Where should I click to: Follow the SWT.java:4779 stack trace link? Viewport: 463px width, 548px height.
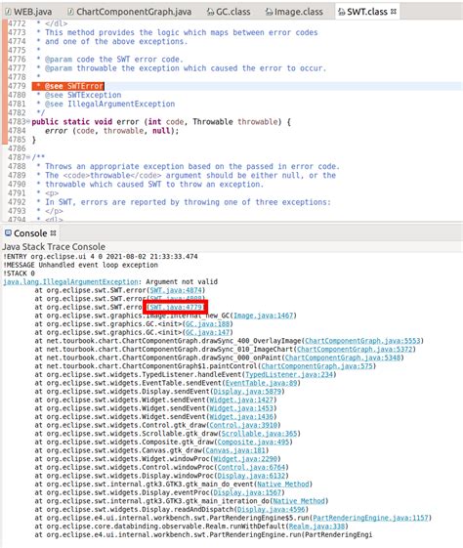[176, 307]
